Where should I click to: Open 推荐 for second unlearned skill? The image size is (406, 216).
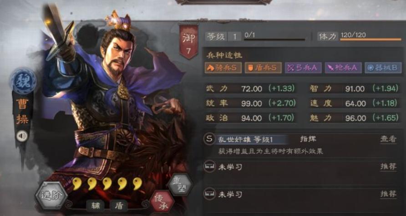388,194
